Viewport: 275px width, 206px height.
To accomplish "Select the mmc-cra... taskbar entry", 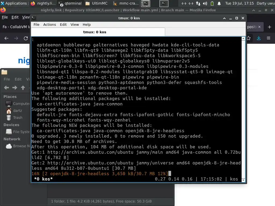I will point(126,3).
